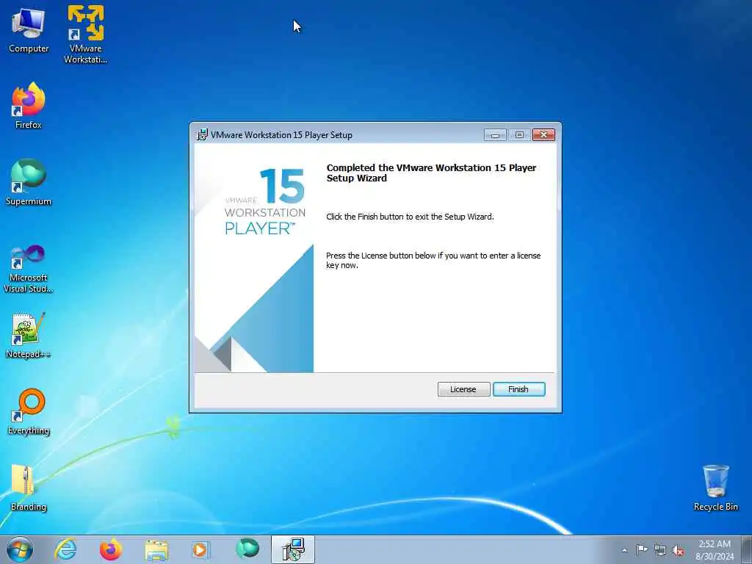Click the 'VMware Workstation 15 Player Setup' title text
Screen dimensions: 752x564
tap(281, 135)
